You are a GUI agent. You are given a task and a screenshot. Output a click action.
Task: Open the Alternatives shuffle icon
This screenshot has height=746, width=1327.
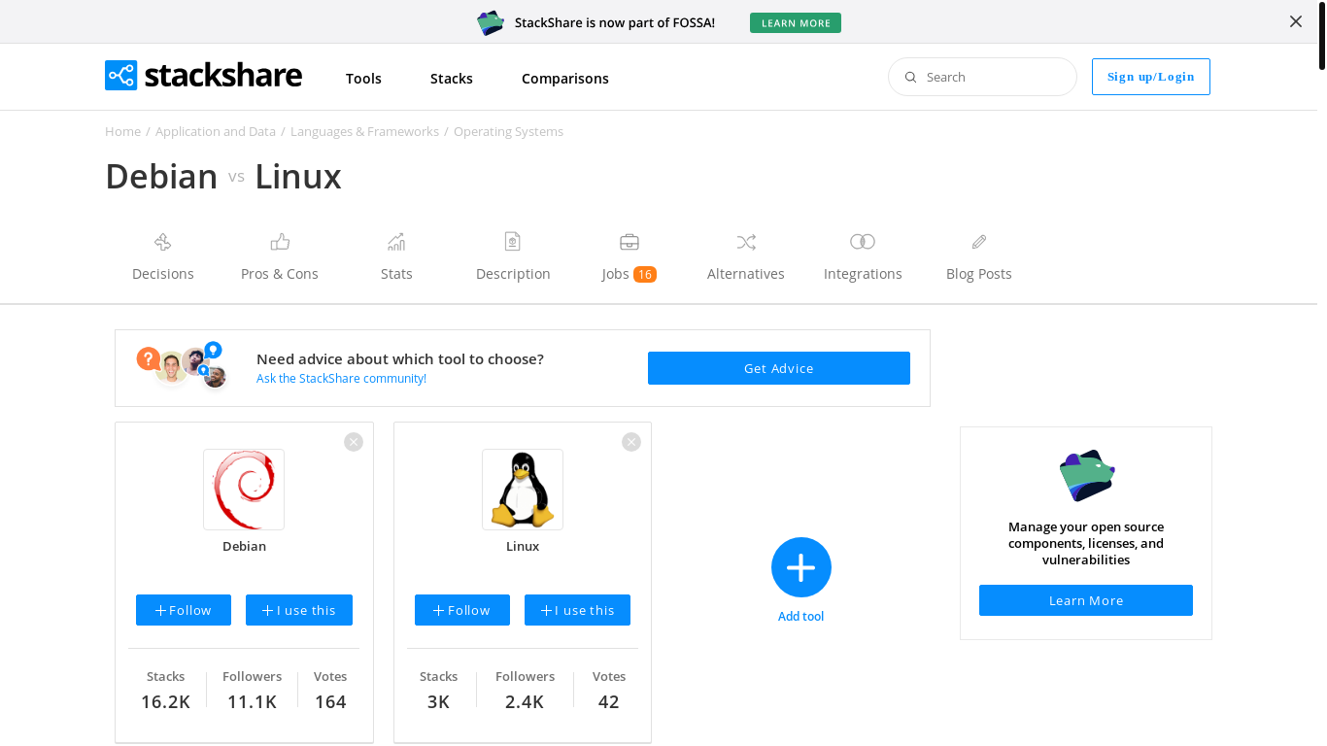tap(746, 242)
